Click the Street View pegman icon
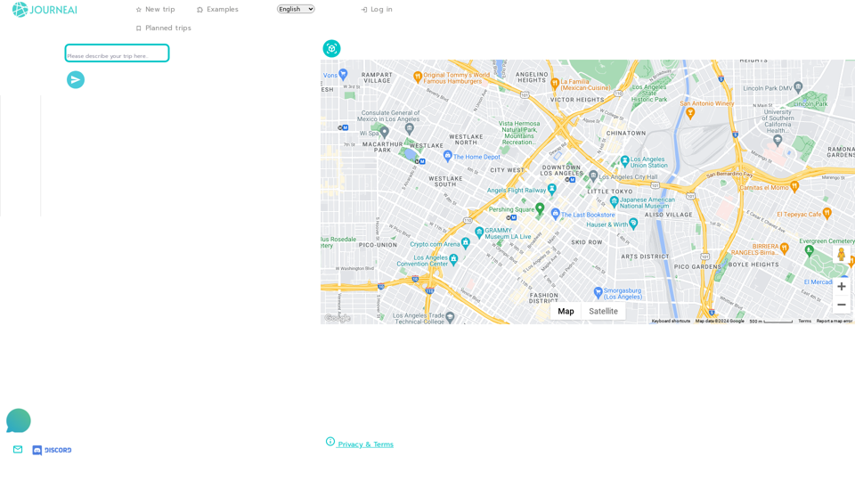Image resolution: width=855 pixels, height=481 pixels. tap(842, 254)
